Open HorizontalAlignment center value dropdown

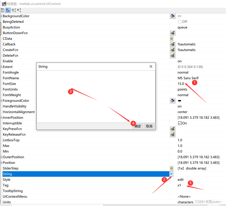(182, 112)
